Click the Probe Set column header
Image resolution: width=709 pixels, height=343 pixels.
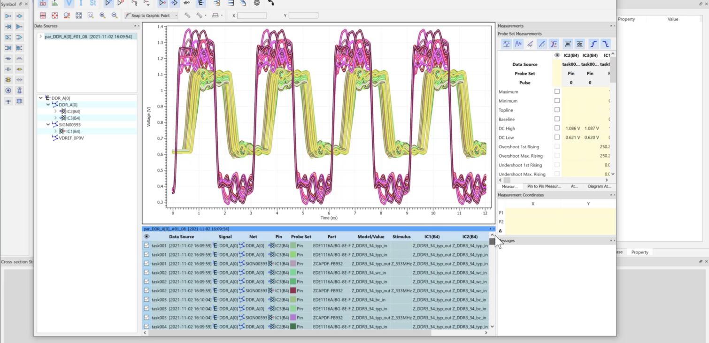(301, 236)
